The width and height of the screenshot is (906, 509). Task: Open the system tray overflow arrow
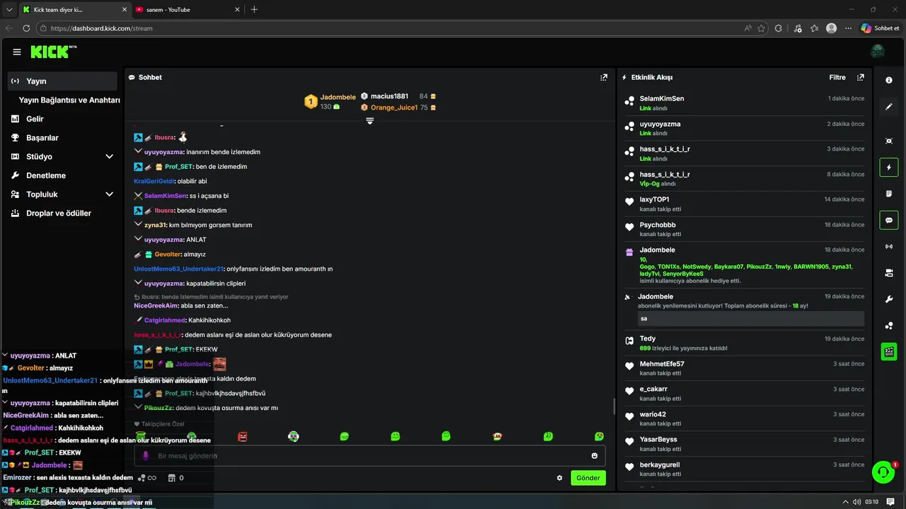click(x=845, y=502)
